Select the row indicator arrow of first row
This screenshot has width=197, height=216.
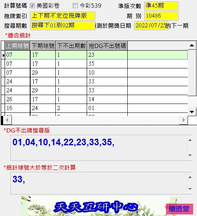pos(3,55)
